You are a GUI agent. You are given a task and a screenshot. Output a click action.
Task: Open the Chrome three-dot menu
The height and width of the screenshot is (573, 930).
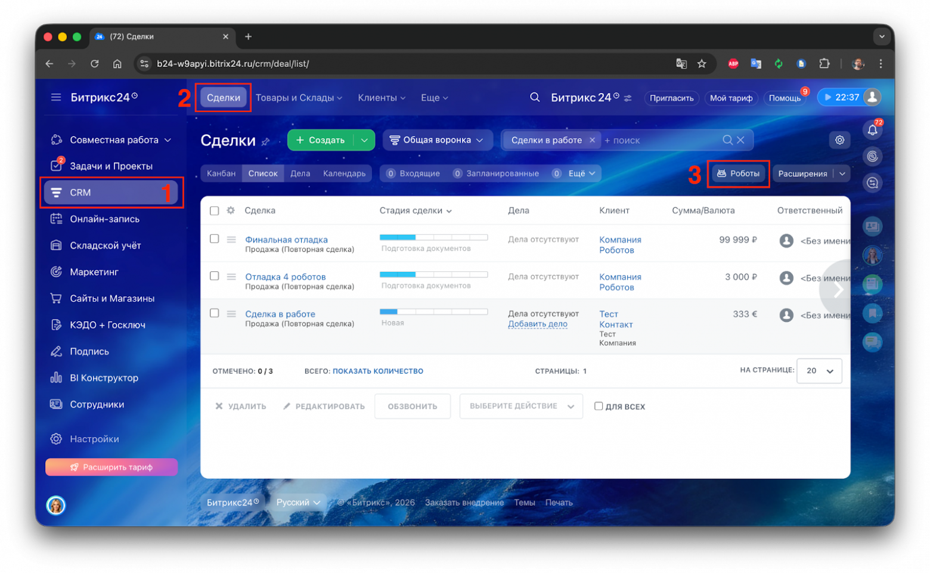(x=881, y=64)
